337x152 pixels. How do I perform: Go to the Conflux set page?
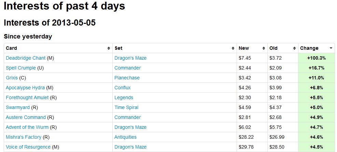point(122,88)
